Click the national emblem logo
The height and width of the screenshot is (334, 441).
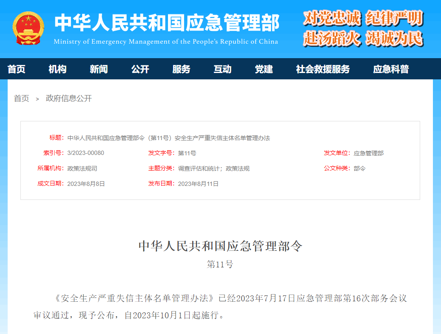[27, 28]
